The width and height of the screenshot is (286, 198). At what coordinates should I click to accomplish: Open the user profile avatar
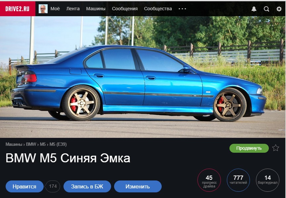pyautogui.click(x=43, y=9)
